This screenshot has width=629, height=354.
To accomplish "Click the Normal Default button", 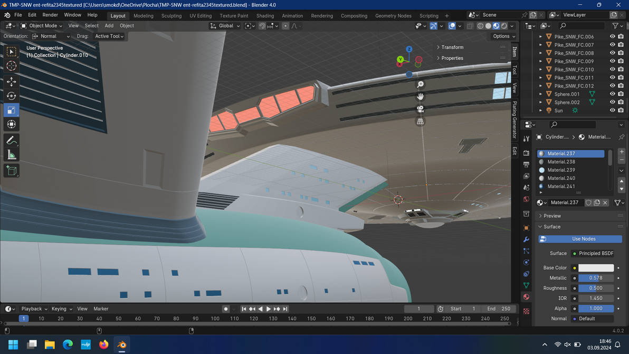I will coord(592,319).
